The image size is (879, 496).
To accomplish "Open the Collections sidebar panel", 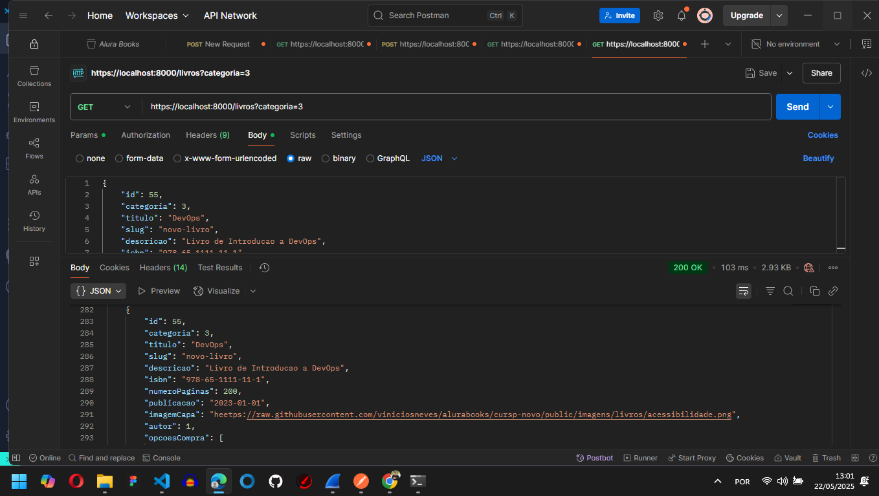I will [34, 76].
